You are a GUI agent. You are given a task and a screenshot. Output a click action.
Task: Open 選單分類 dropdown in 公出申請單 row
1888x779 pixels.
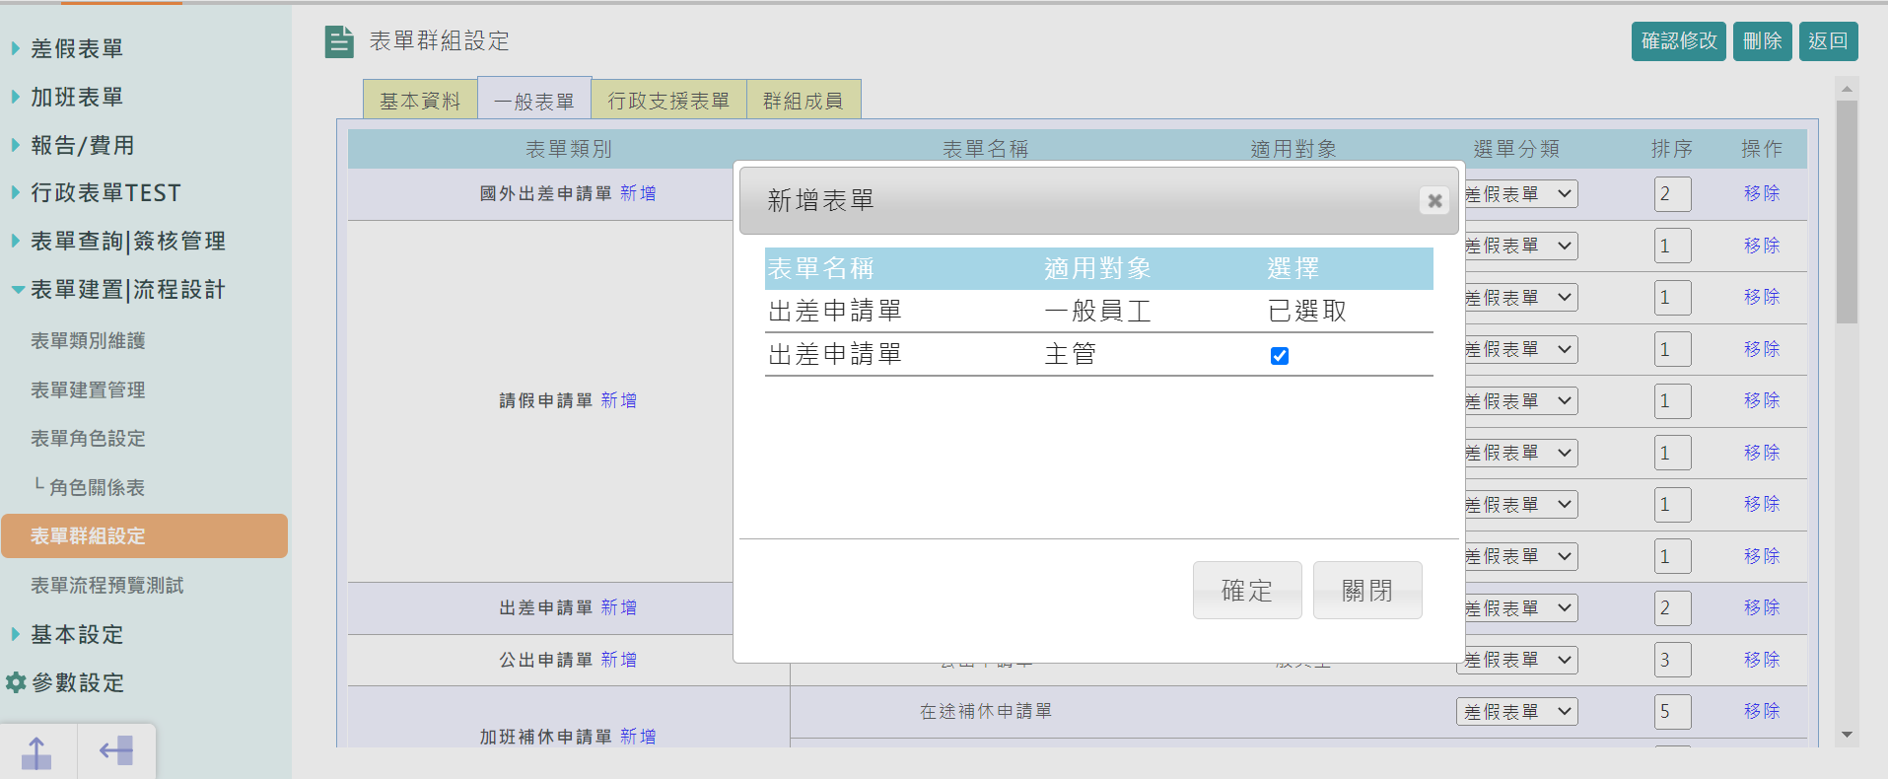(1518, 660)
